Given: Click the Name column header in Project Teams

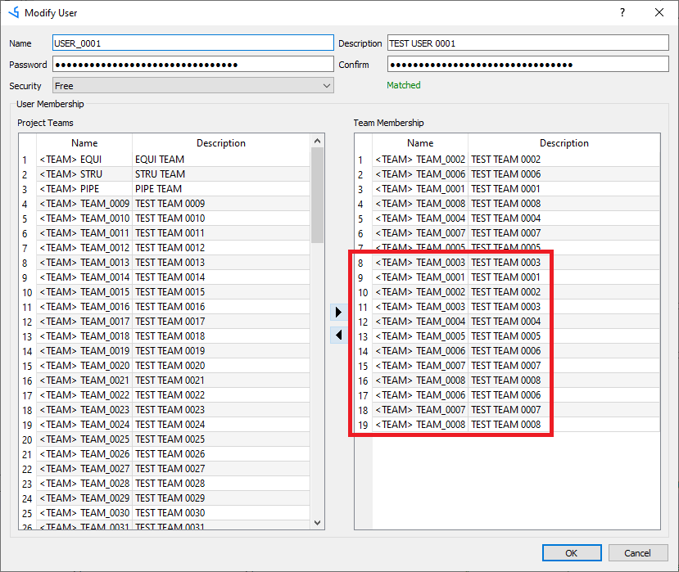Looking at the screenshot, I should point(84,142).
